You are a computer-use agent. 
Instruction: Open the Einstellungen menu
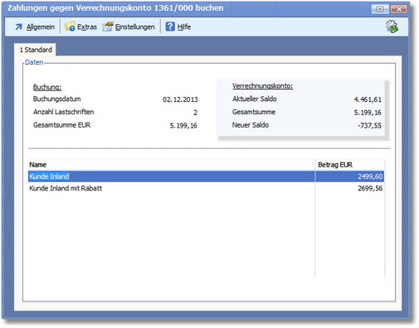tap(134, 27)
